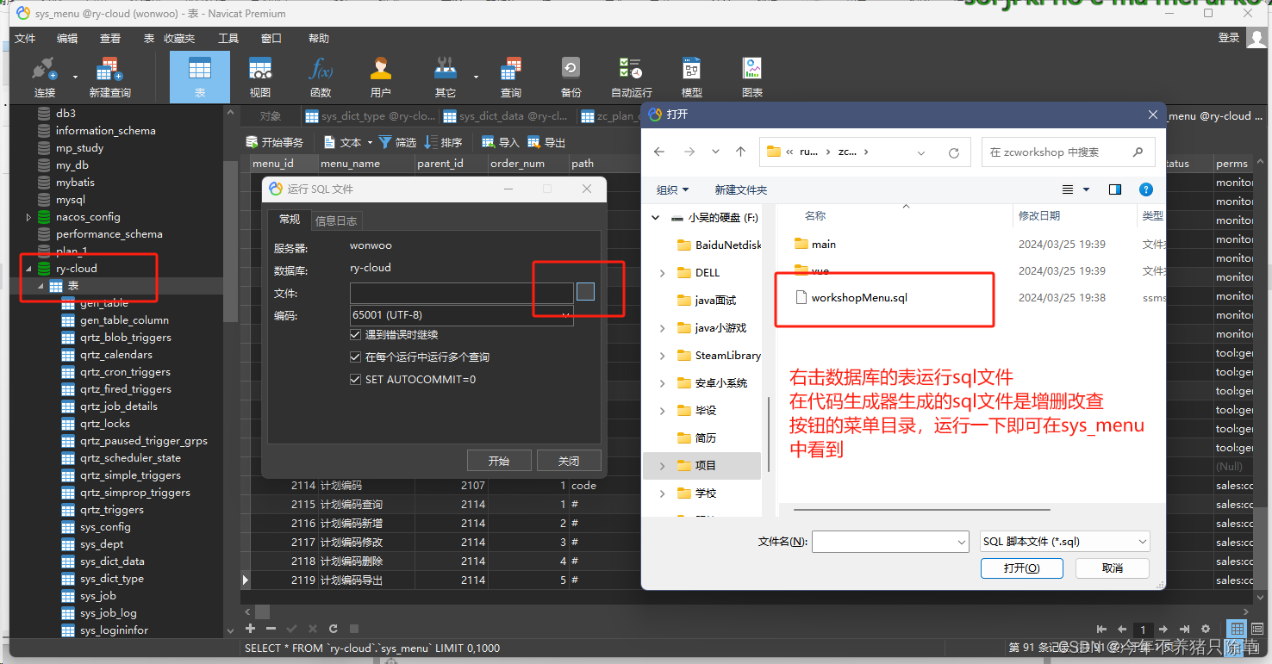Click 关闭 button in Run SQL dialog
Screen dimensions: 1272x664
pos(569,461)
